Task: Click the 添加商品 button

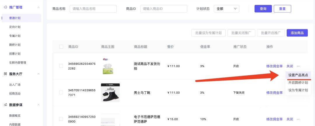Action: coord(297,33)
